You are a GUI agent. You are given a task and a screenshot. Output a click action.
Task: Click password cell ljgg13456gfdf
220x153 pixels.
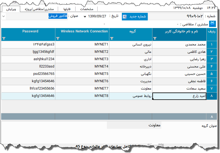pos(28,52)
